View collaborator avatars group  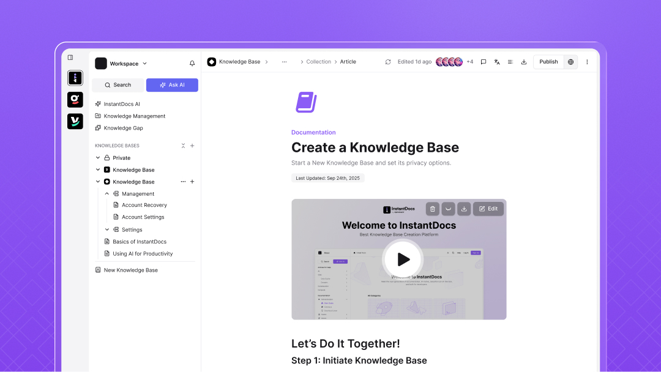pyautogui.click(x=449, y=62)
